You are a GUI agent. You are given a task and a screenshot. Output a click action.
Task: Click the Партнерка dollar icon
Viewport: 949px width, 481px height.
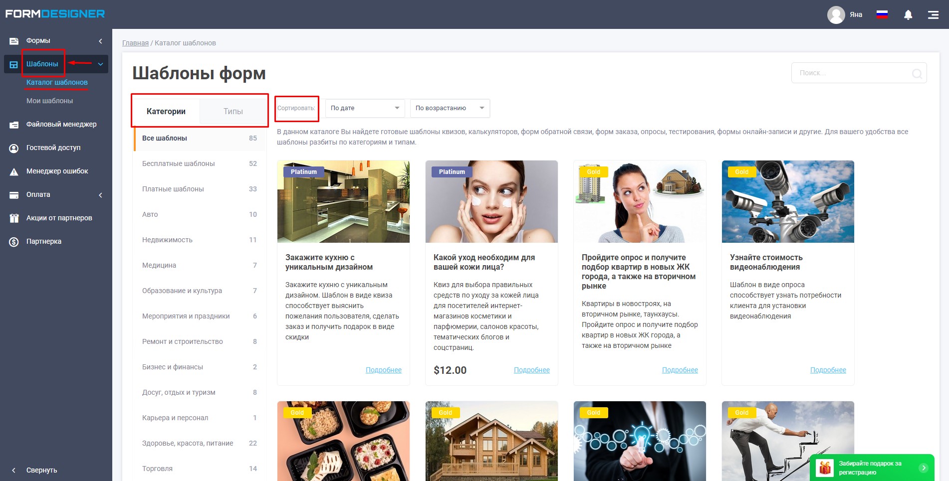coord(14,242)
